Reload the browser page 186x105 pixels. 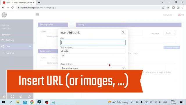click(x=12, y=8)
